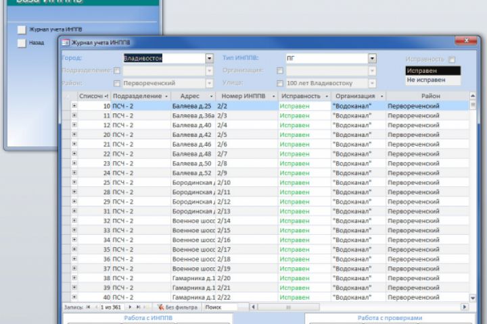Expand subrecords of row 35 number 2/17

point(74,249)
